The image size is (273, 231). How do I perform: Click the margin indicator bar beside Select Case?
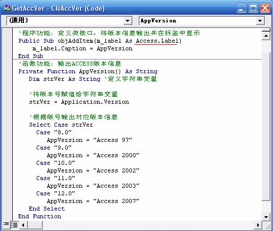[7, 125]
